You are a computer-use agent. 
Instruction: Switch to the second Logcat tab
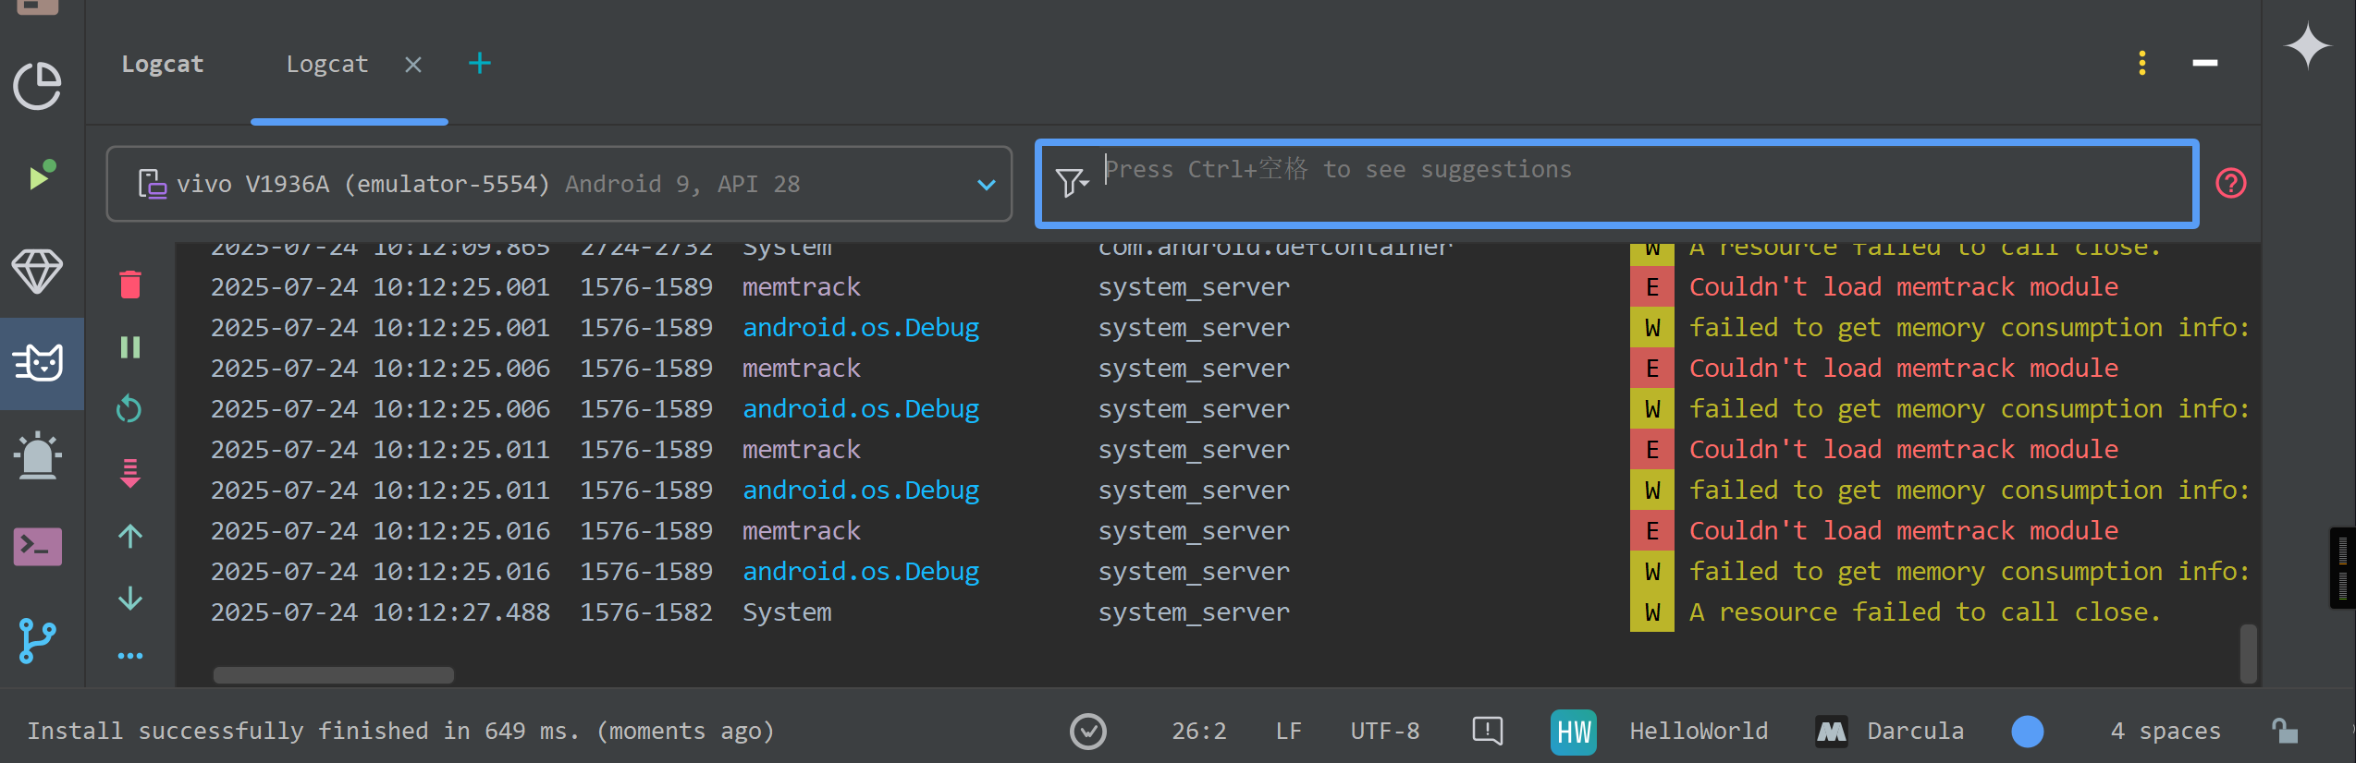tap(327, 65)
